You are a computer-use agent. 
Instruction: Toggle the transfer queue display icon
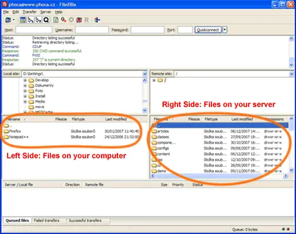(x=46, y=20)
